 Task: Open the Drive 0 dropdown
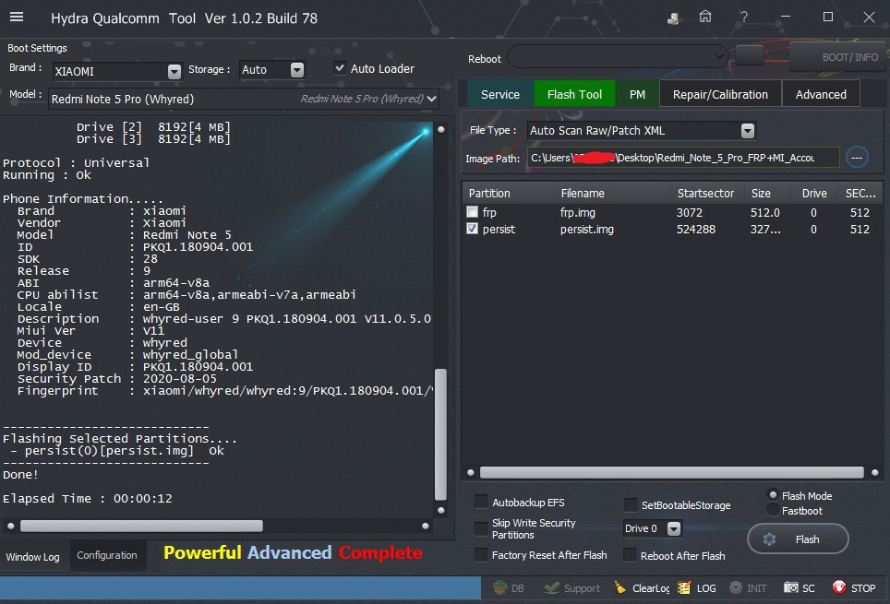pos(674,528)
